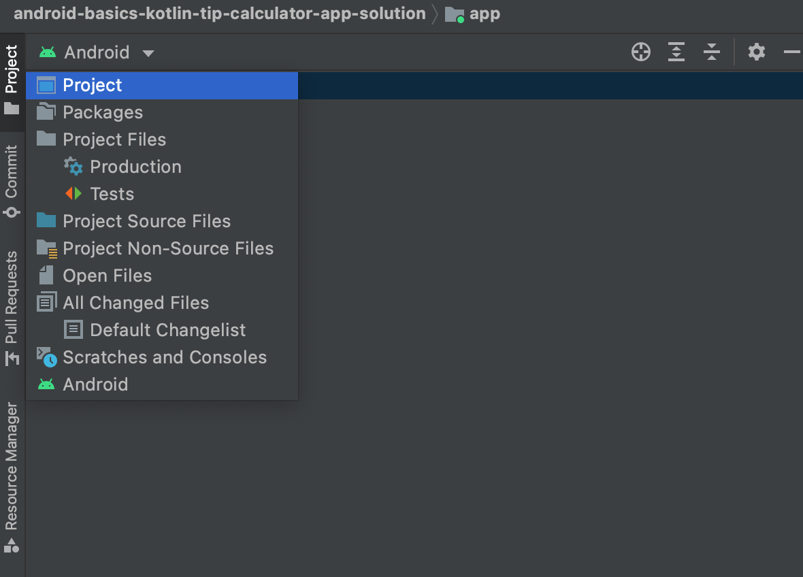Open the Commit tool window tab
This screenshot has height=577, width=803.
[12, 182]
